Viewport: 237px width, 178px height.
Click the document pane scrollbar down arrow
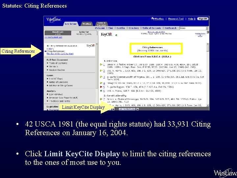(x=208, y=105)
